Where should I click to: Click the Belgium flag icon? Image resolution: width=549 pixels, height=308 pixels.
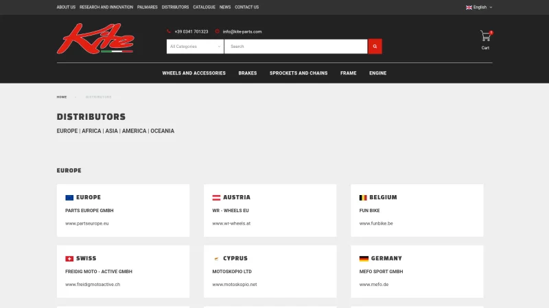(363, 198)
